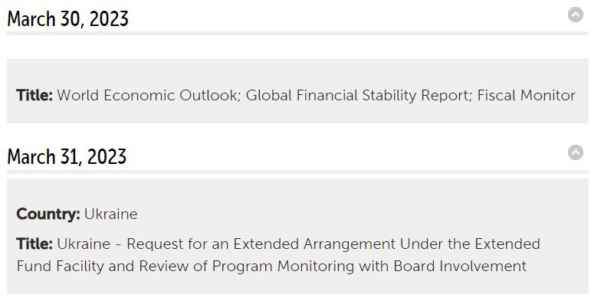
Task: Open Ukraine Request for an Extended Arrangement title
Action: (278, 255)
